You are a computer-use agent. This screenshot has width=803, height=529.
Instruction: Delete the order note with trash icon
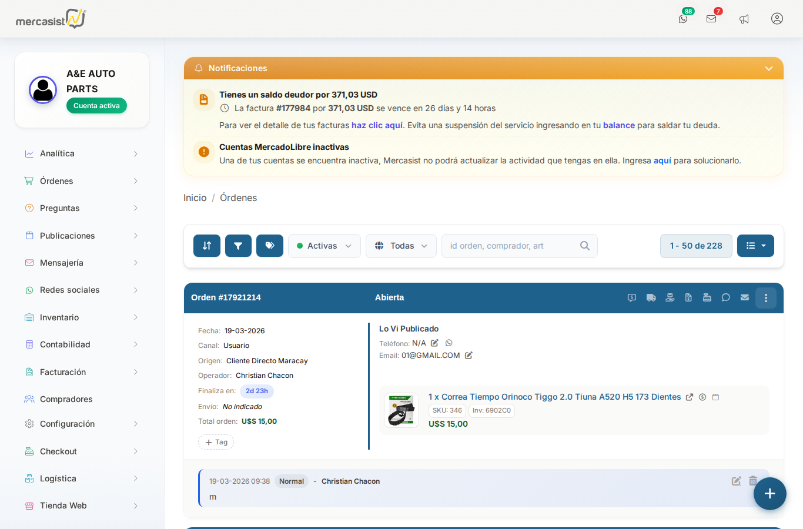753,481
